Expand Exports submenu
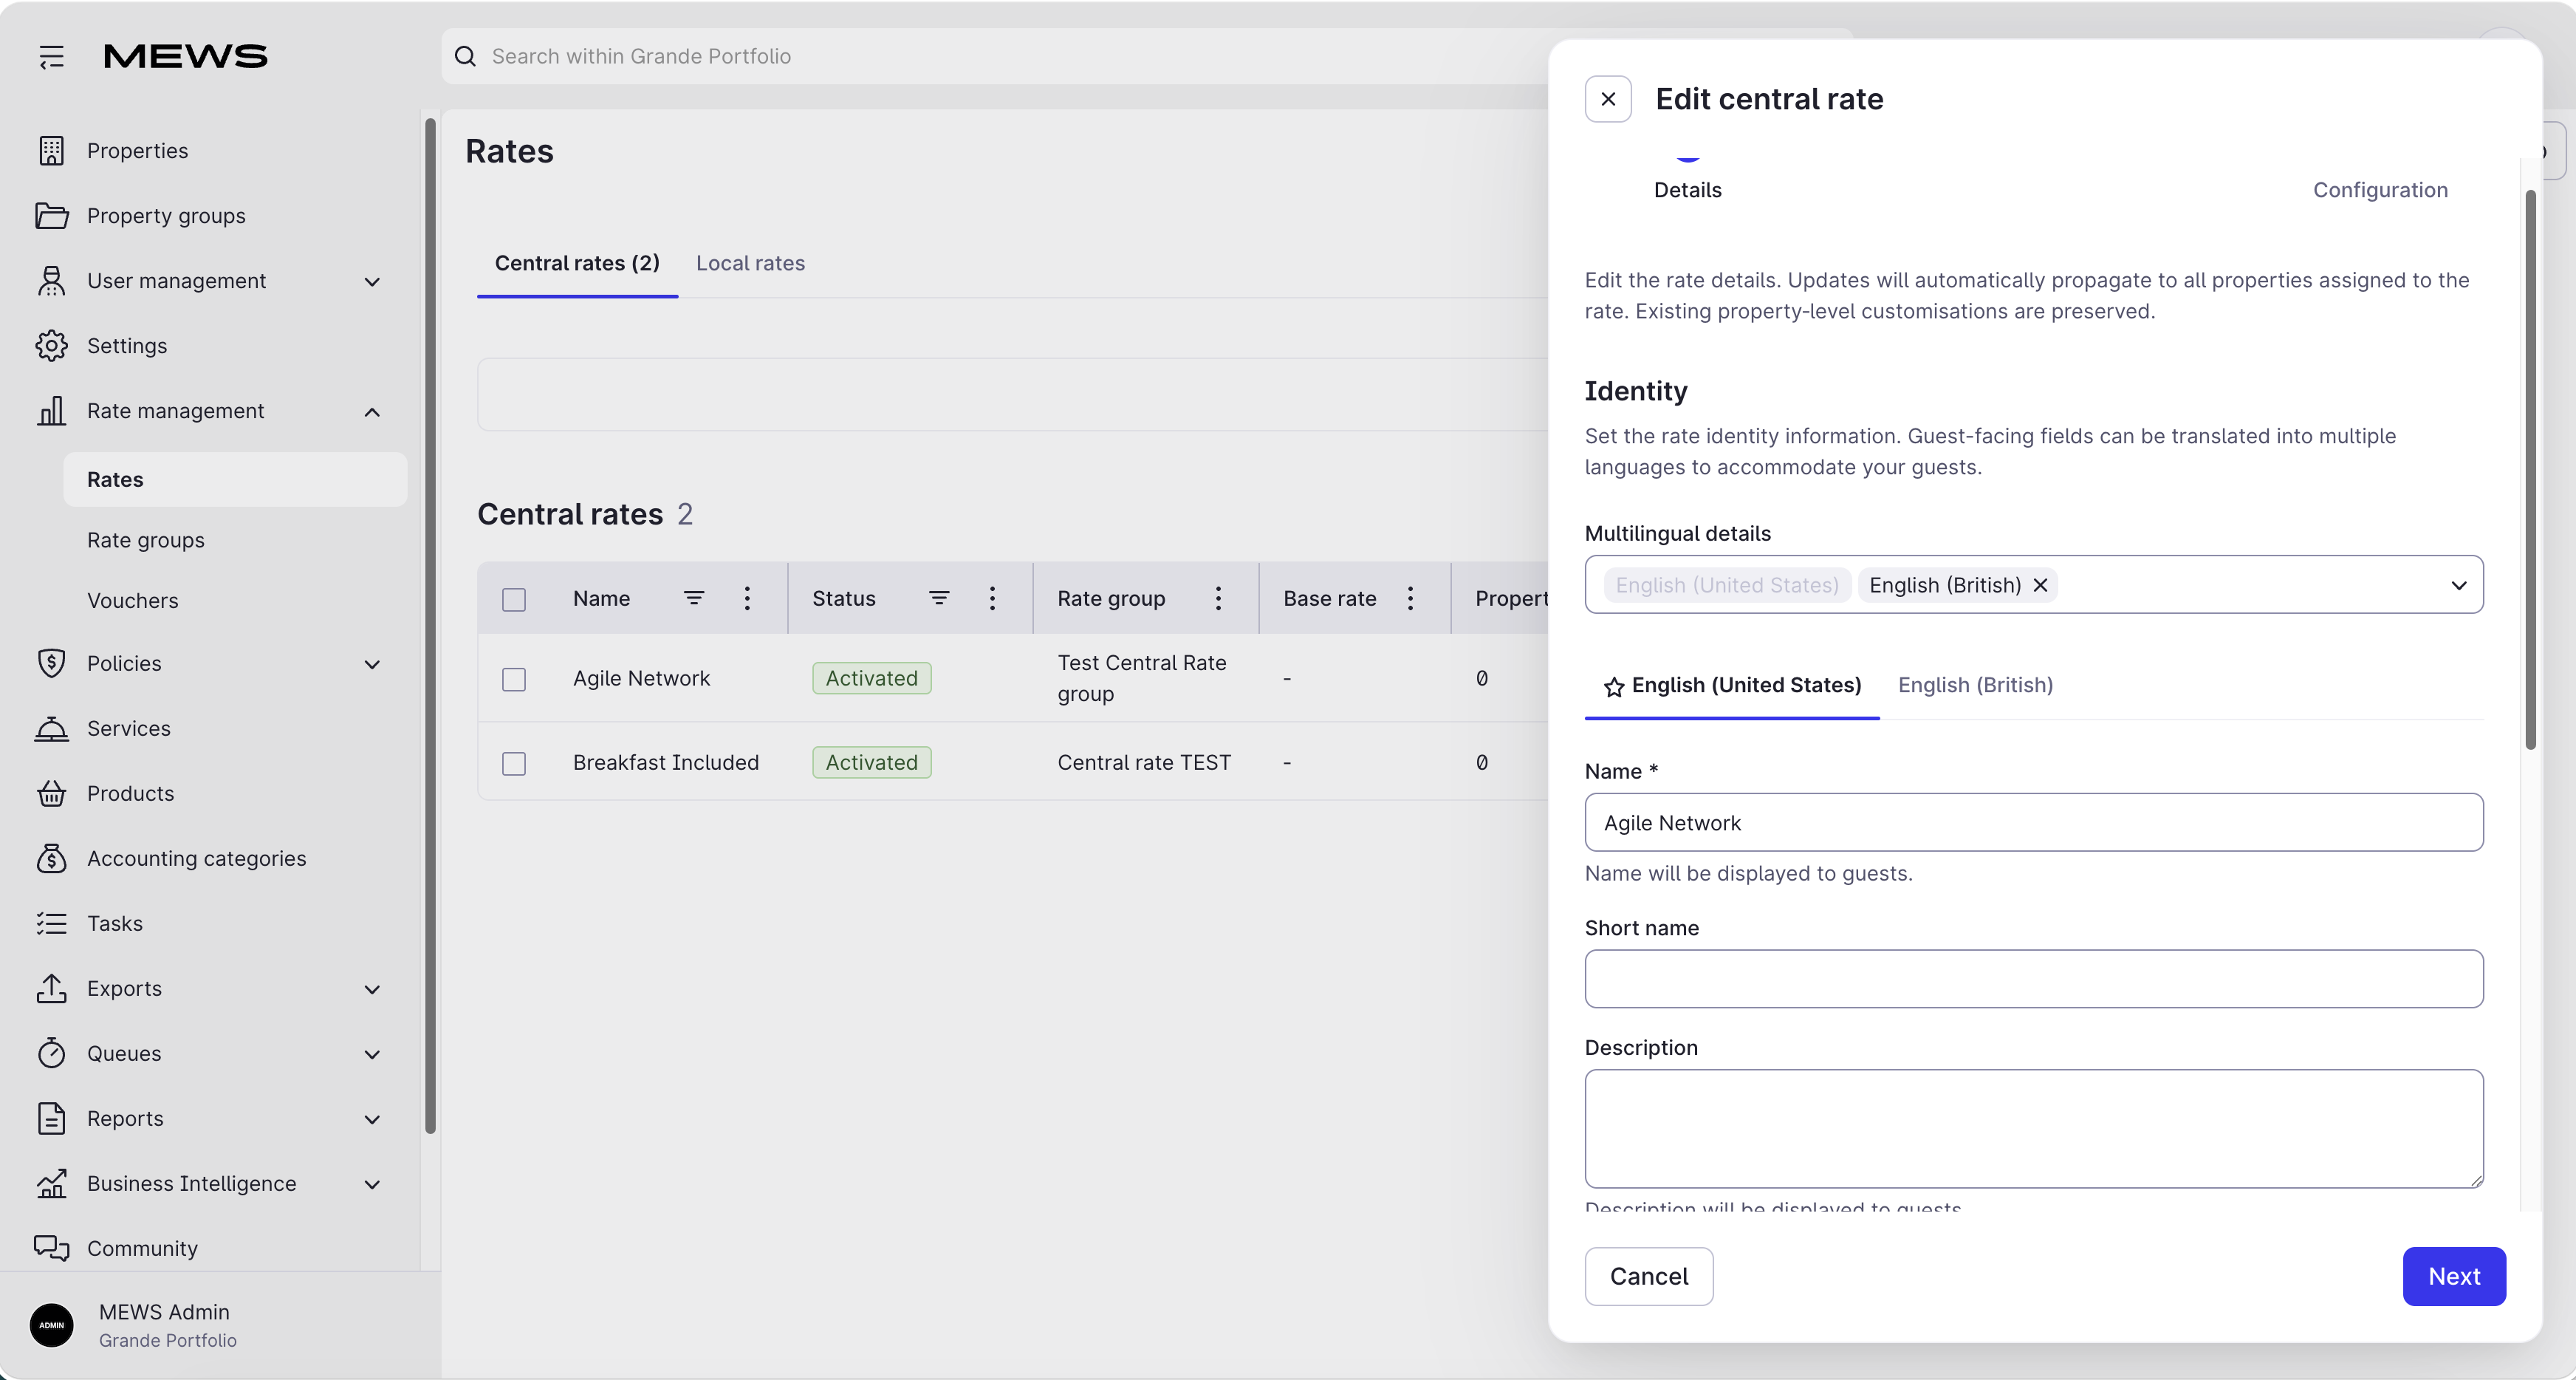 point(372,989)
